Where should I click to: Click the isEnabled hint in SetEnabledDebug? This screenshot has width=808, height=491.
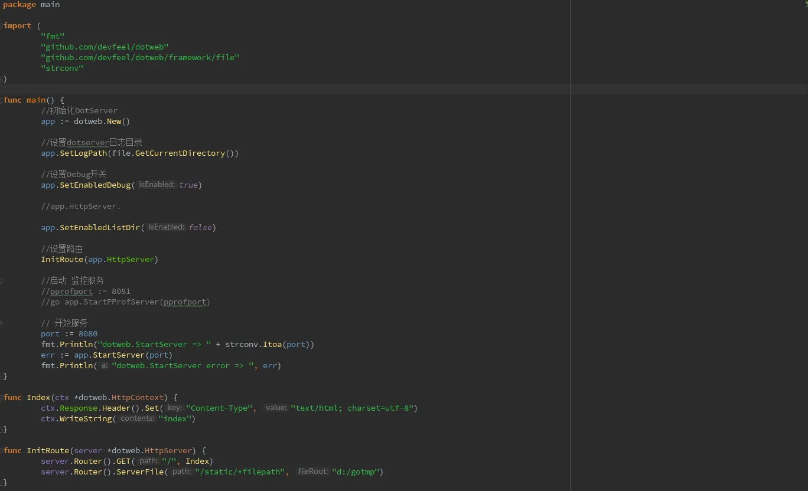click(x=157, y=185)
